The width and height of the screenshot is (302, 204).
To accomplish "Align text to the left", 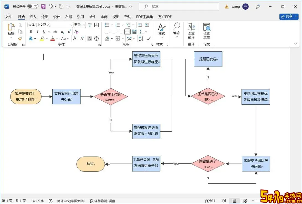I will 107,32.
